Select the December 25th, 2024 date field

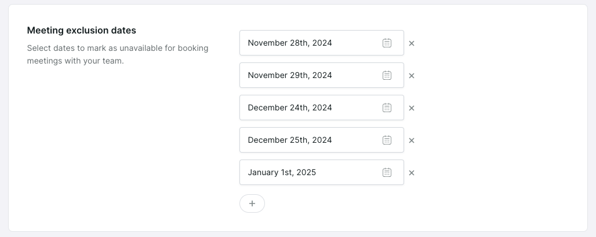pyautogui.click(x=322, y=140)
